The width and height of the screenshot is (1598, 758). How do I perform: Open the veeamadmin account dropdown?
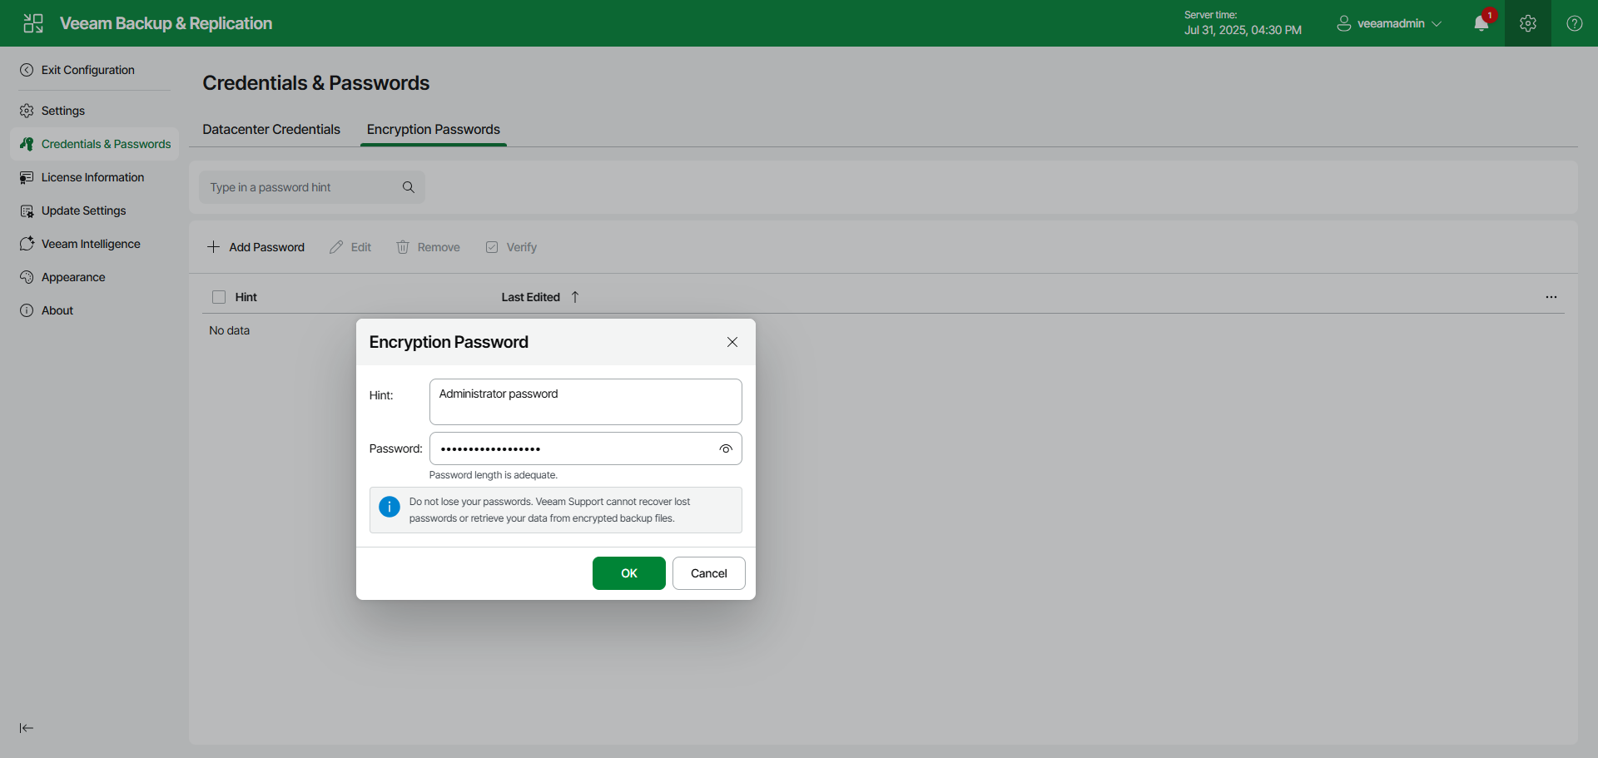[x=1388, y=23]
